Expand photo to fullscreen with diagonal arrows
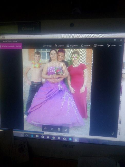The height and width of the screenshot is (167, 125). click(x=113, y=134)
